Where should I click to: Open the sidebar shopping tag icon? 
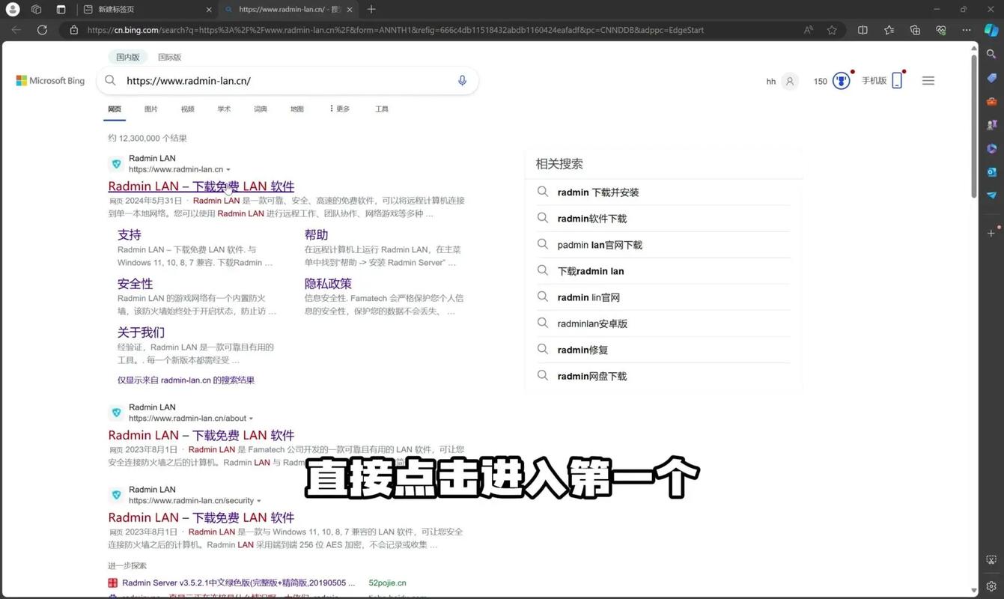(991, 78)
